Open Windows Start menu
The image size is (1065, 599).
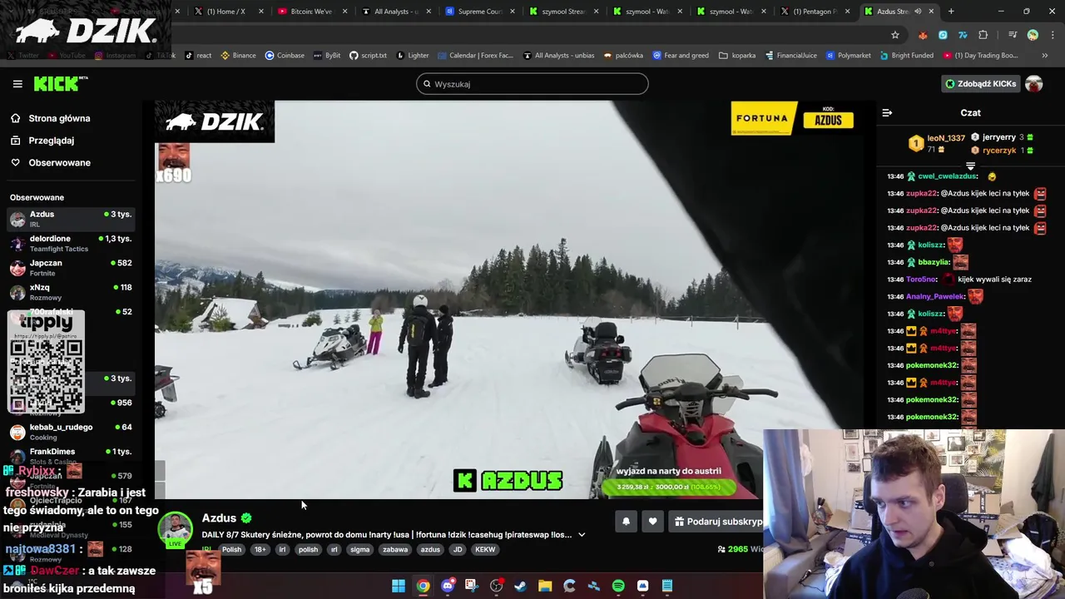point(399,586)
